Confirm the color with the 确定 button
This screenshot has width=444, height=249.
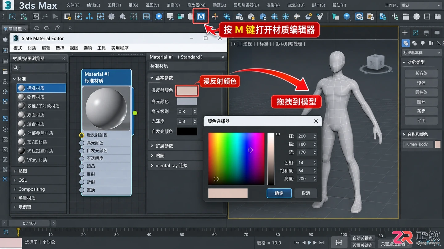pyautogui.click(x=279, y=193)
